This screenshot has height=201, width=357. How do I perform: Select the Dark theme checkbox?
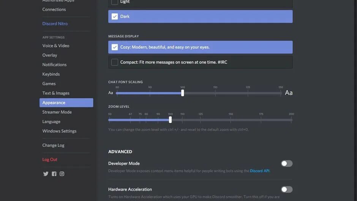coord(115,16)
